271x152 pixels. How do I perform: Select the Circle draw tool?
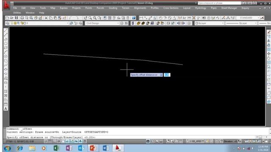[6, 56]
